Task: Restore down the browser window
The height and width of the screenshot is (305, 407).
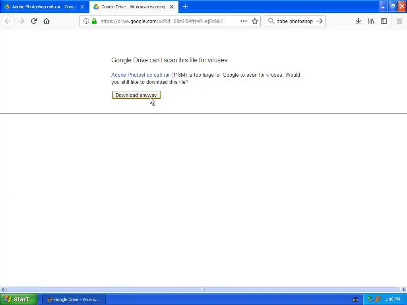Action: (x=393, y=6)
